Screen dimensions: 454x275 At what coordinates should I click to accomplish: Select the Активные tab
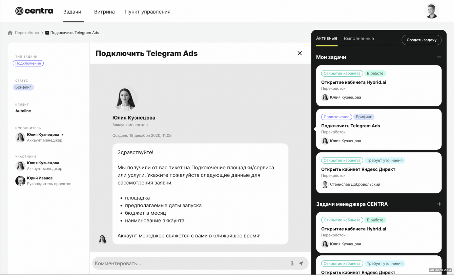pos(327,38)
